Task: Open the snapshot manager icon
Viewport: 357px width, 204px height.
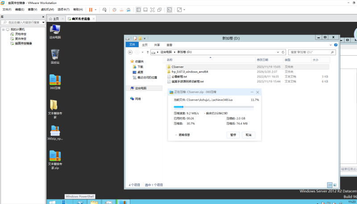Action: coord(129,10)
